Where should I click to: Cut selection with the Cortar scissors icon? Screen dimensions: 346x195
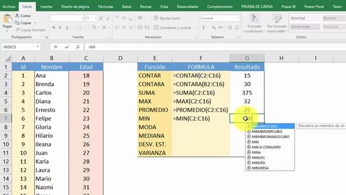point(17,16)
